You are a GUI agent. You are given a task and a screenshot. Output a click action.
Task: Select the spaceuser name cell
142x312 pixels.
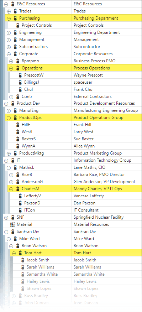pyautogui.click(x=107, y=82)
